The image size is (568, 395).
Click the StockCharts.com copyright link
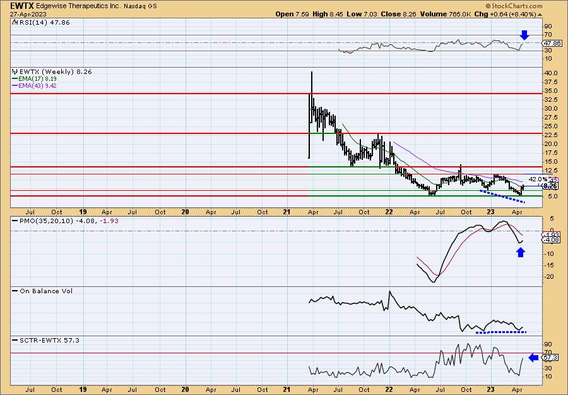click(x=514, y=6)
